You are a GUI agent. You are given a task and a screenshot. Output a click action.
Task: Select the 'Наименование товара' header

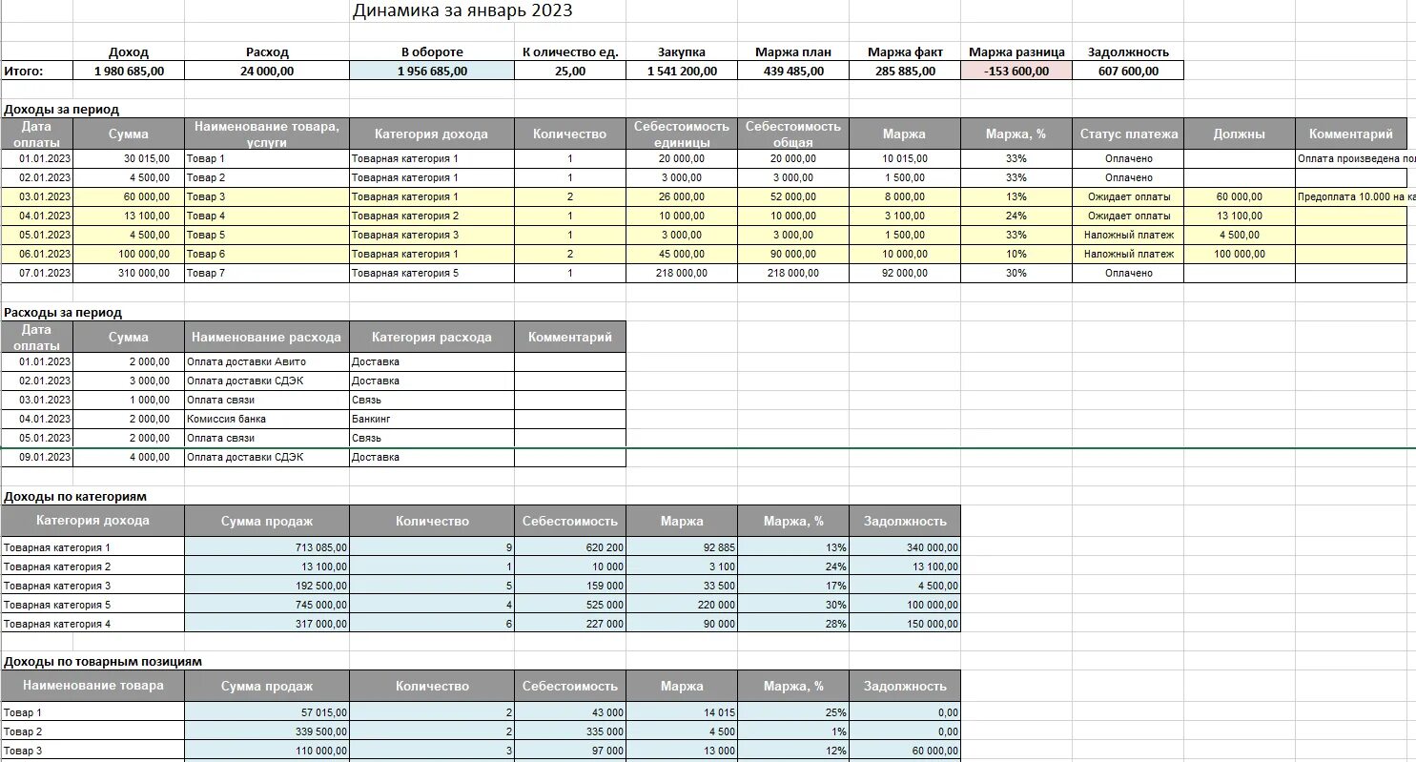92,686
